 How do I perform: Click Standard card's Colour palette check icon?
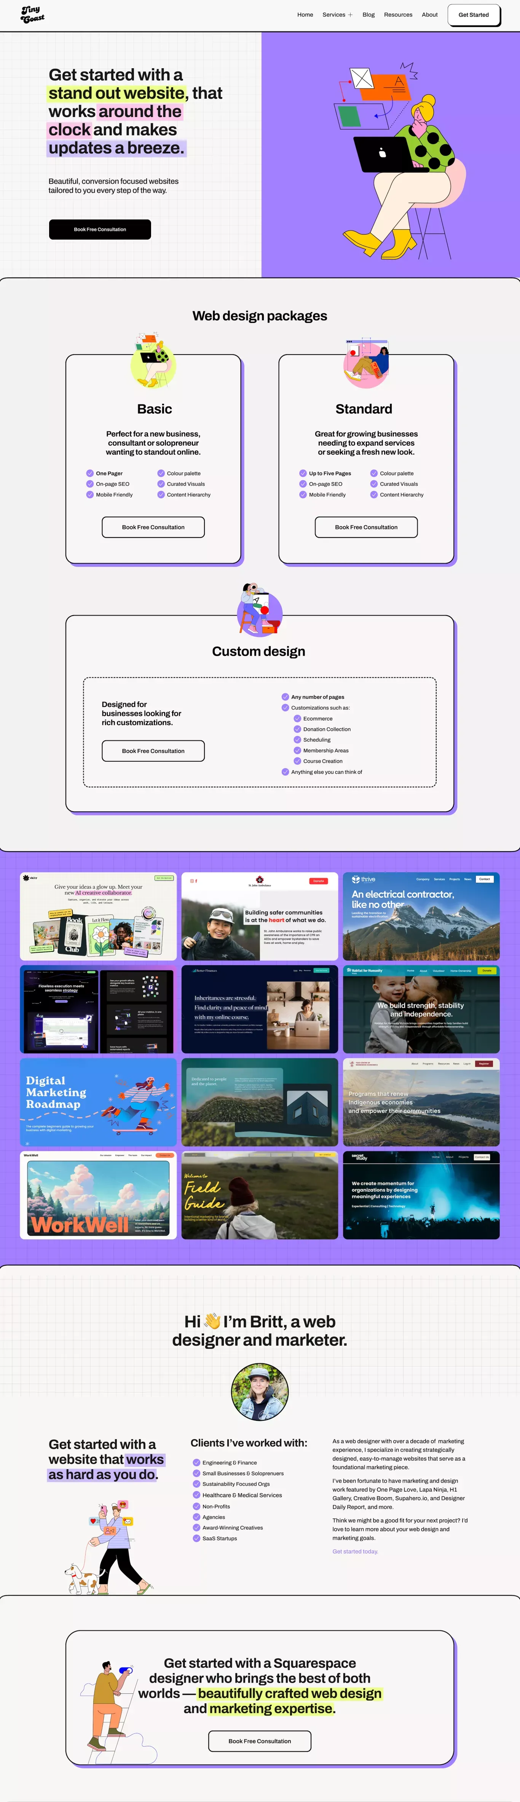click(374, 473)
